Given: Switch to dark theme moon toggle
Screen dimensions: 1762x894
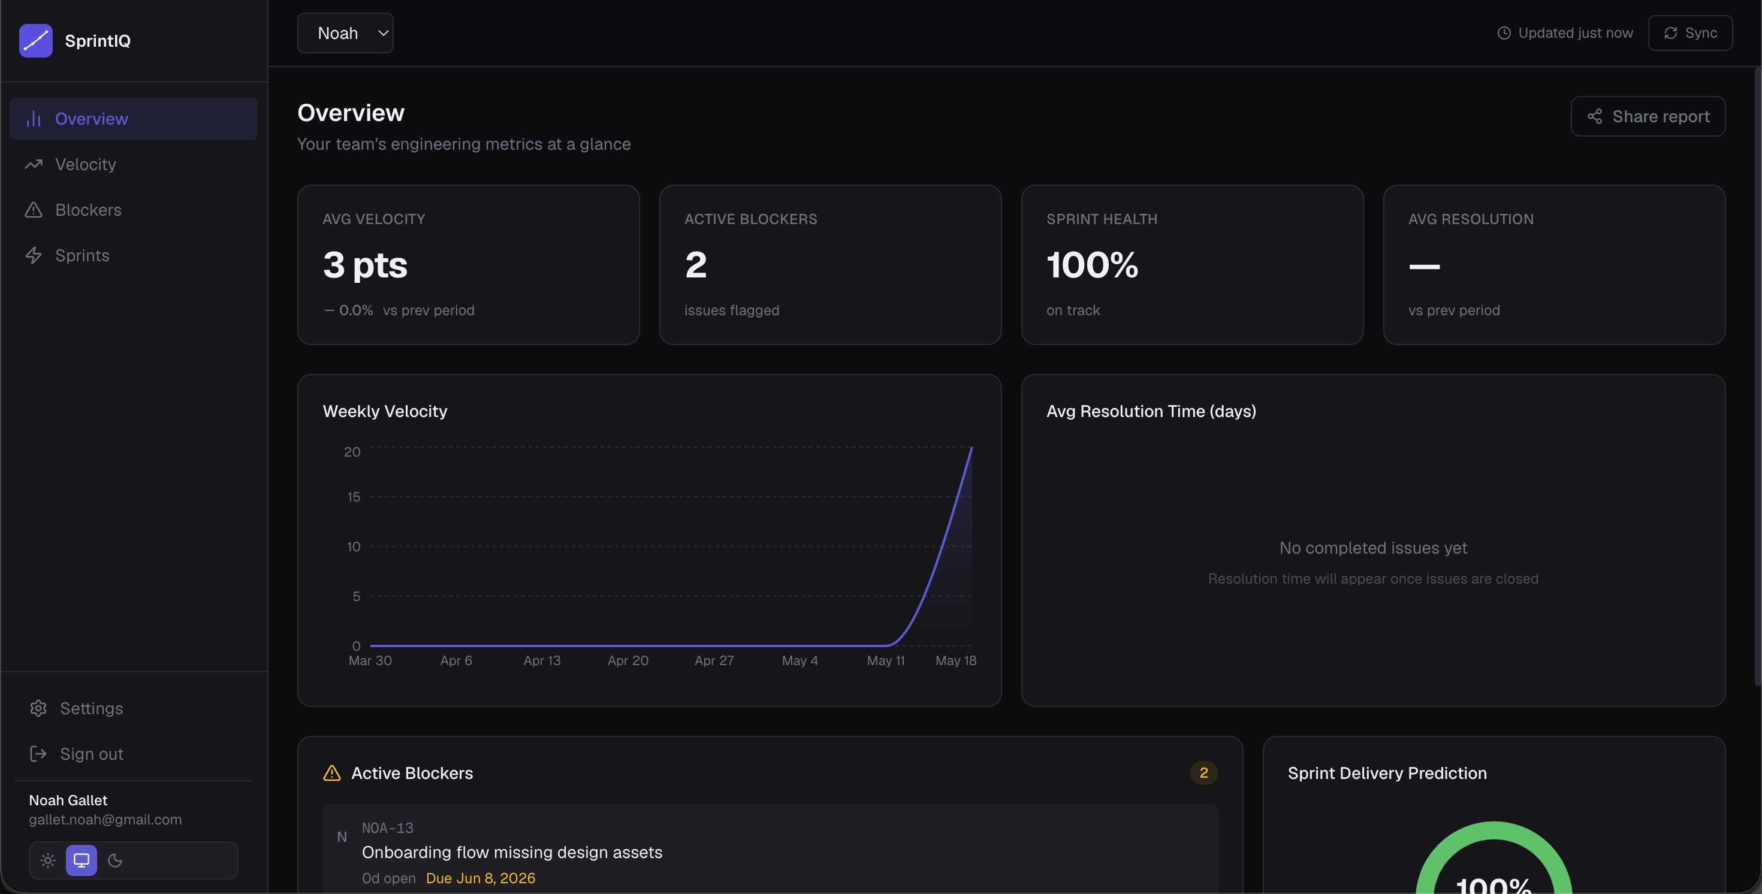Looking at the screenshot, I should (x=115, y=860).
